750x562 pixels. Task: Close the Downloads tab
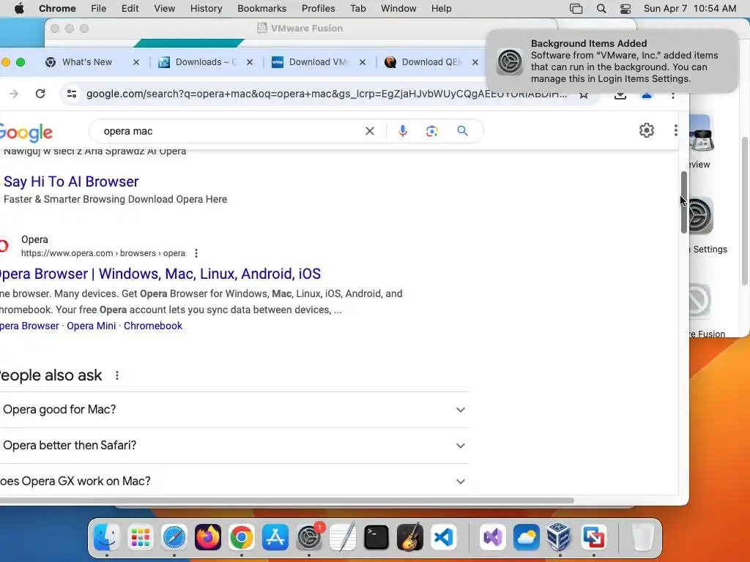(250, 62)
